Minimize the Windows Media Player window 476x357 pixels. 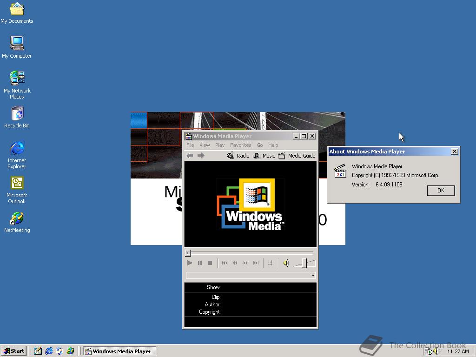click(296, 136)
